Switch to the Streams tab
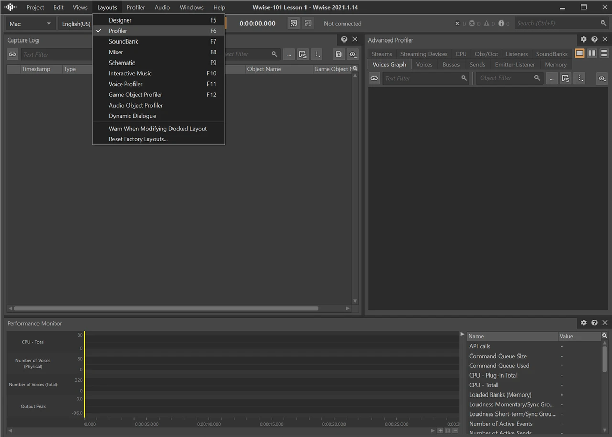The image size is (612, 437). (x=381, y=54)
